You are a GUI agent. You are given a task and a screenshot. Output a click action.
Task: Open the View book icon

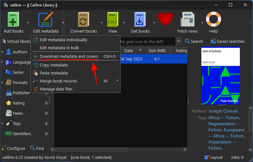pyautogui.click(x=113, y=19)
